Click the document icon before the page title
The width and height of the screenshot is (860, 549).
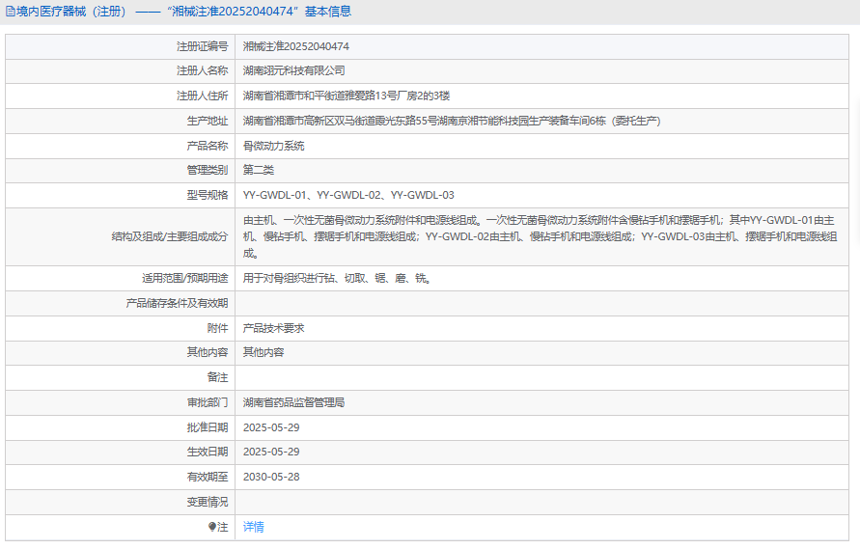pos(10,12)
